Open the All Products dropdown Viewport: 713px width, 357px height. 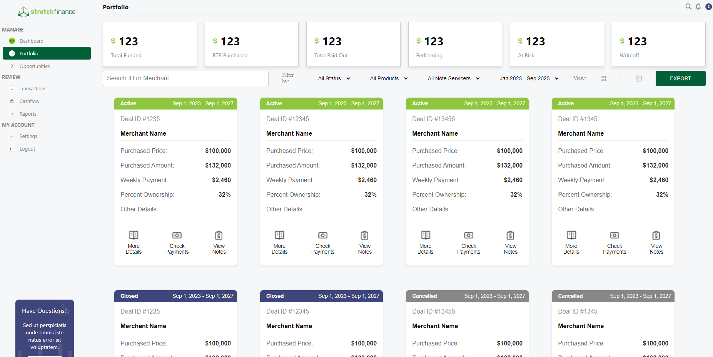389,78
